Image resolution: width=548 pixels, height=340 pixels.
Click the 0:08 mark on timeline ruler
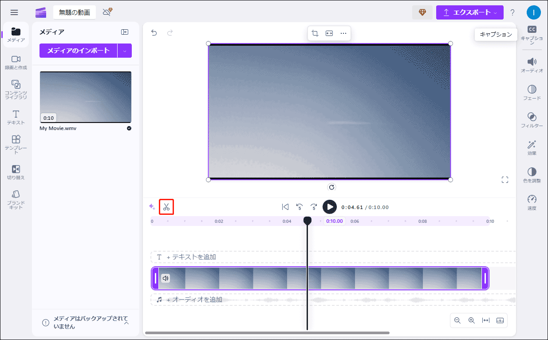(x=422, y=221)
